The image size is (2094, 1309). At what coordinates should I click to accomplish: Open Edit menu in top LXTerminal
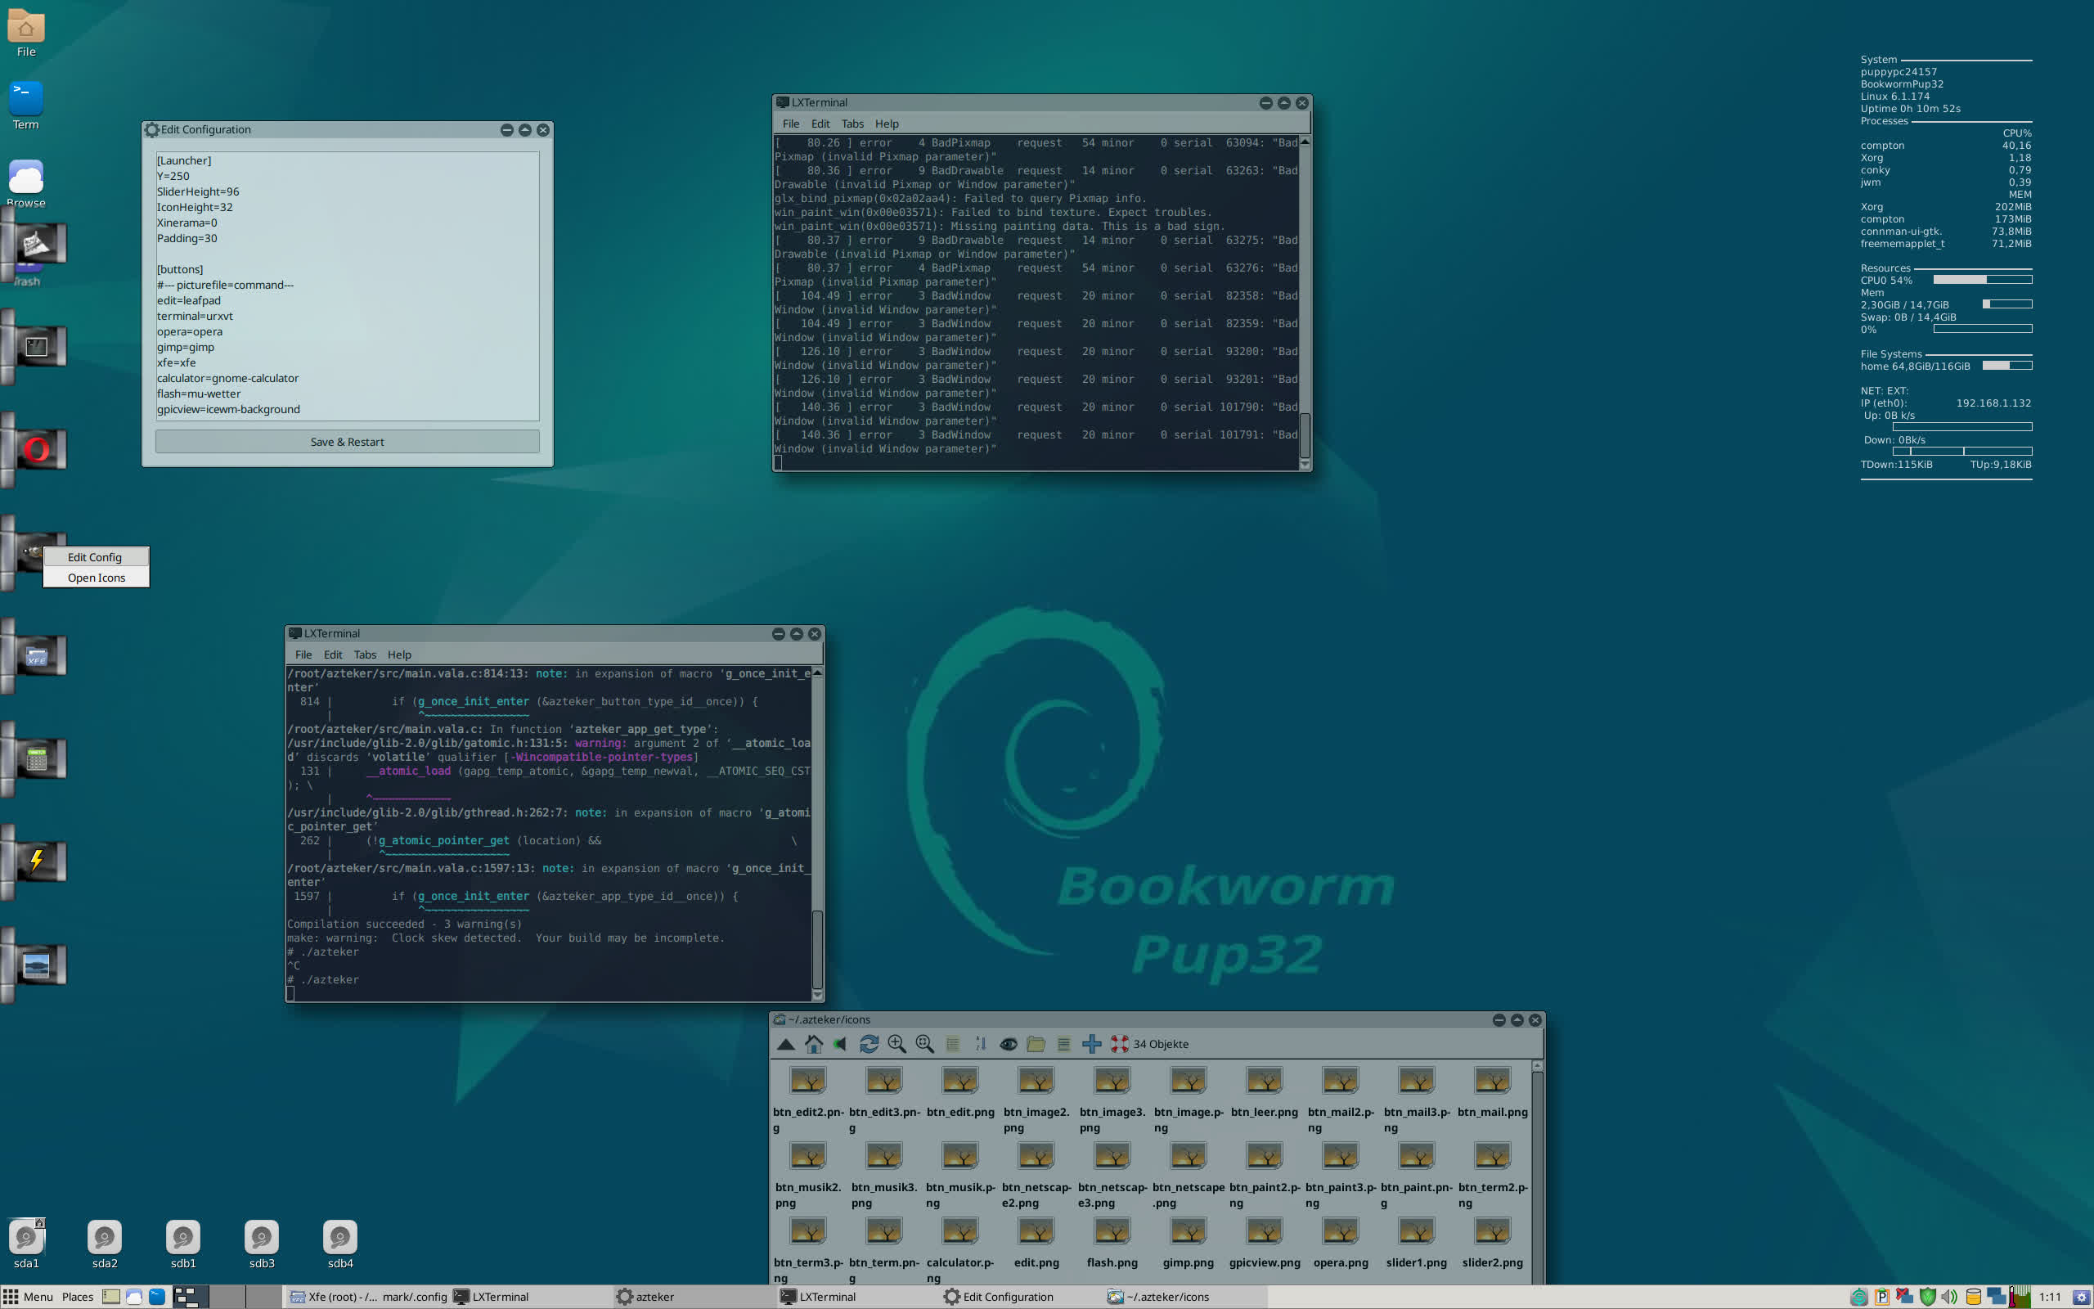click(x=820, y=124)
